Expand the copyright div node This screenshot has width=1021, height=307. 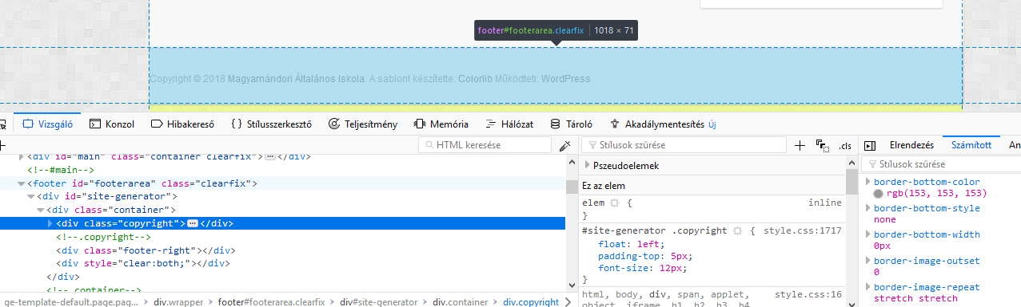51,223
